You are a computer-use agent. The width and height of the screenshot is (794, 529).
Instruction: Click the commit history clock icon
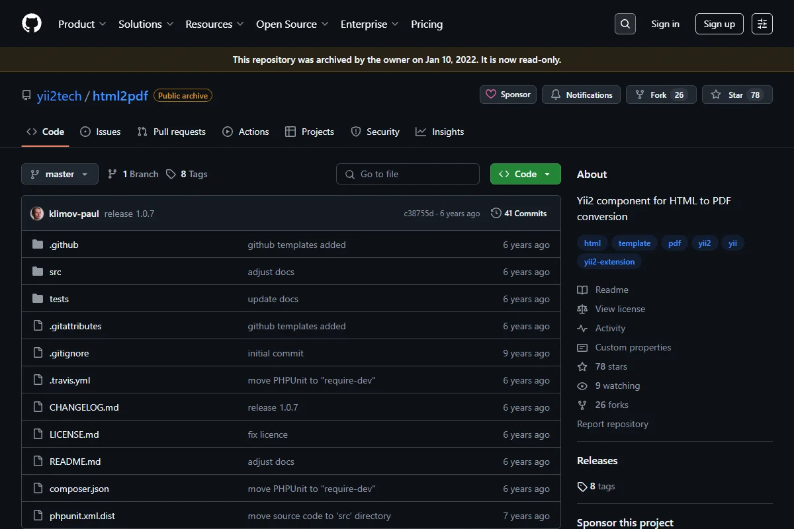[x=496, y=213]
